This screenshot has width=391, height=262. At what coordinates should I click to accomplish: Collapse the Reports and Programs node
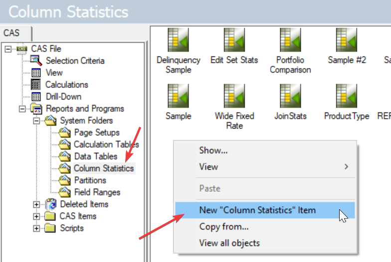pyautogui.click(x=22, y=109)
